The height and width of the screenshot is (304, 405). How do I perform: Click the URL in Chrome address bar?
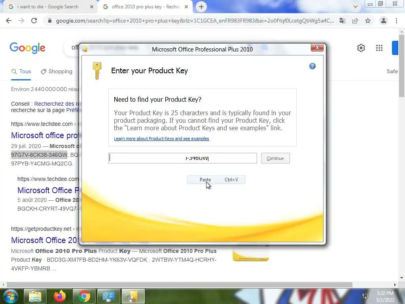pos(195,21)
